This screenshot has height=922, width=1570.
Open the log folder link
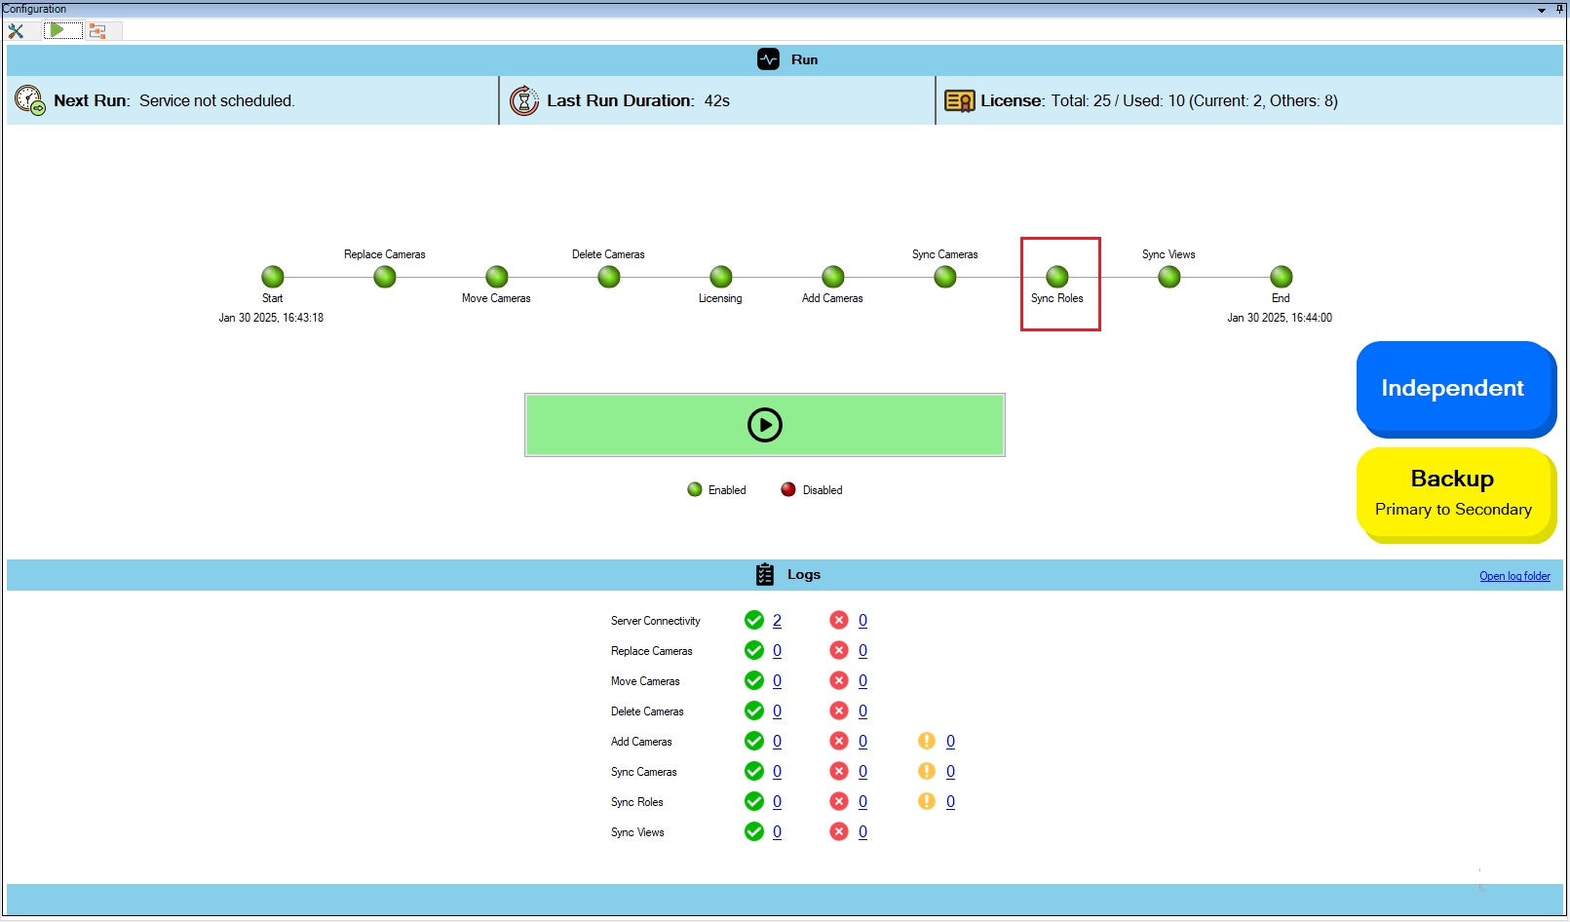click(1514, 576)
